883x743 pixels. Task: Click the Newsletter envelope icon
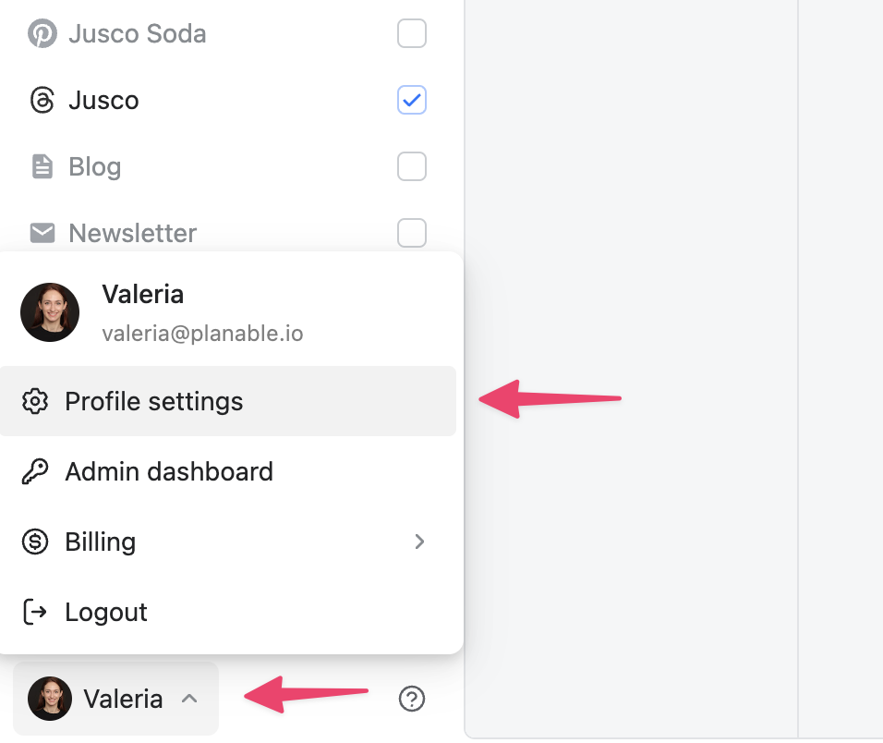click(x=42, y=233)
